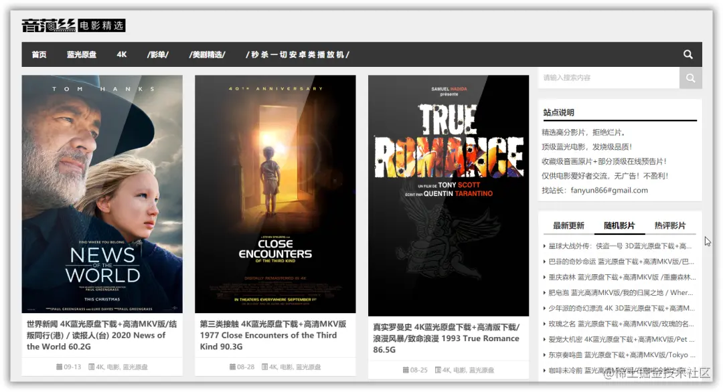This screenshot has width=723, height=392.
Task: Open /秒杀一切安卓类播放机/ menu item
Action: point(297,54)
